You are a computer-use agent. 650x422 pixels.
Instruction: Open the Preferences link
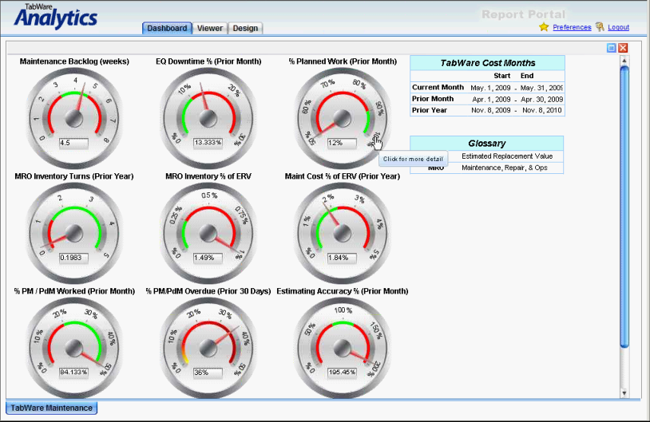coord(572,27)
